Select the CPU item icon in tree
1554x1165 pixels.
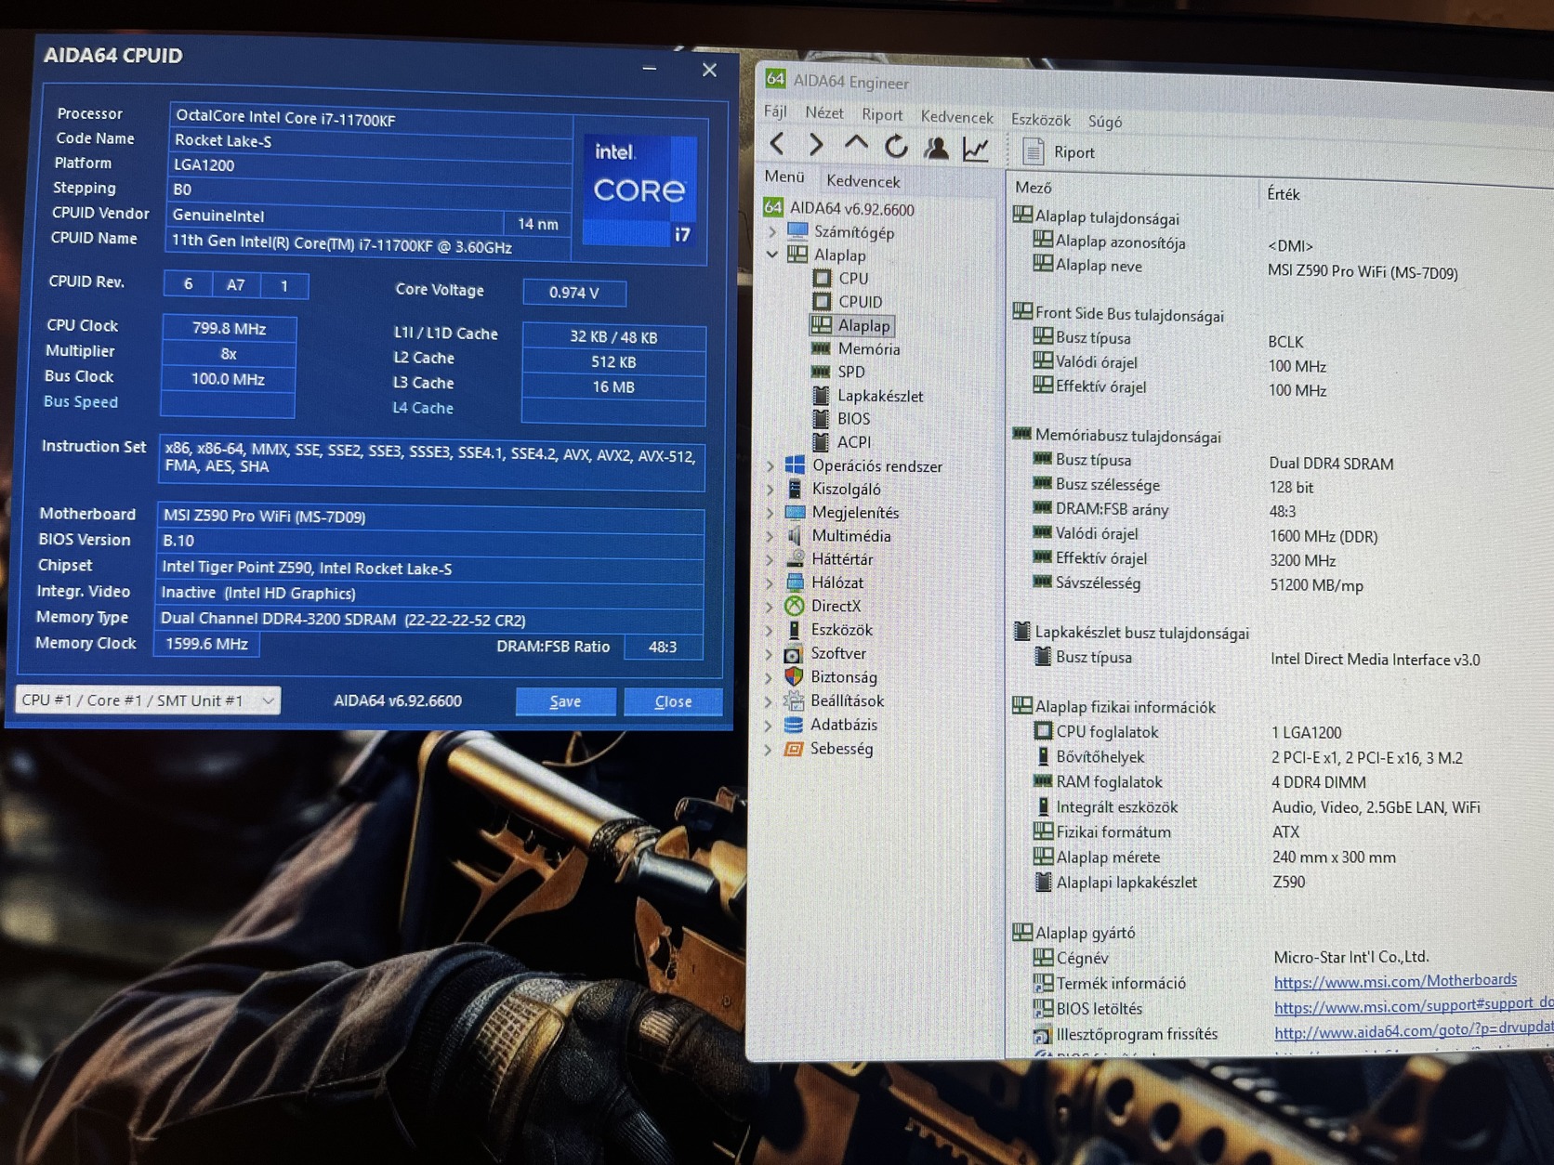pyautogui.click(x=822, y=278)
